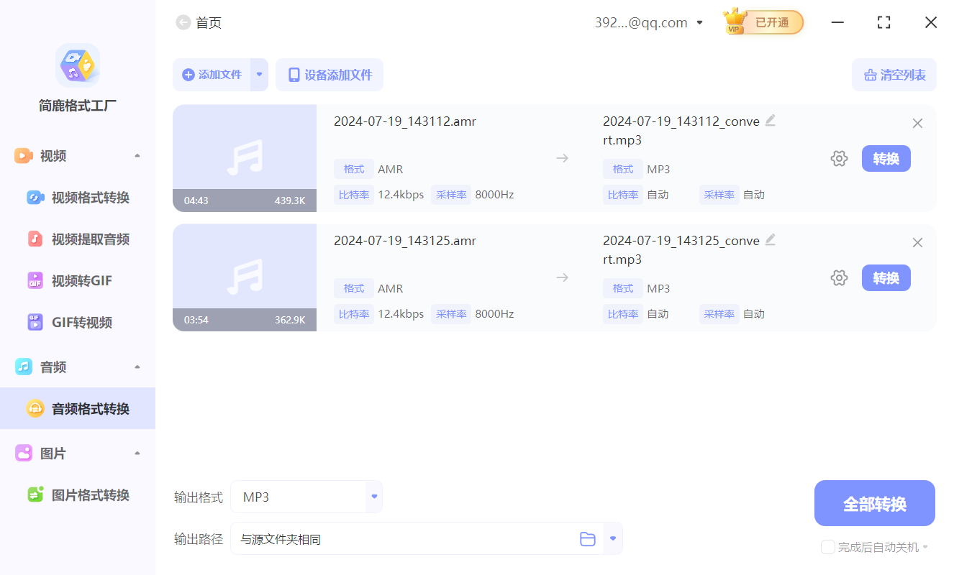The height and width of the screenshot is (575, 954).
Task: Open the folder picker for output path
Action: click(587, 538)
